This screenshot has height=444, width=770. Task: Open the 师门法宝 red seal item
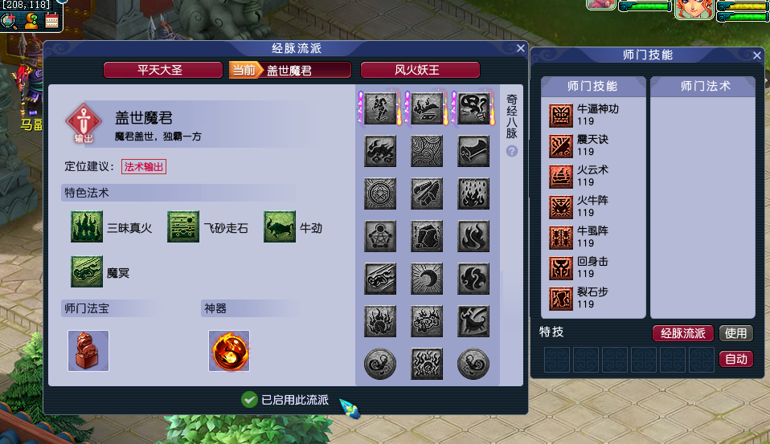click(88, 351)
